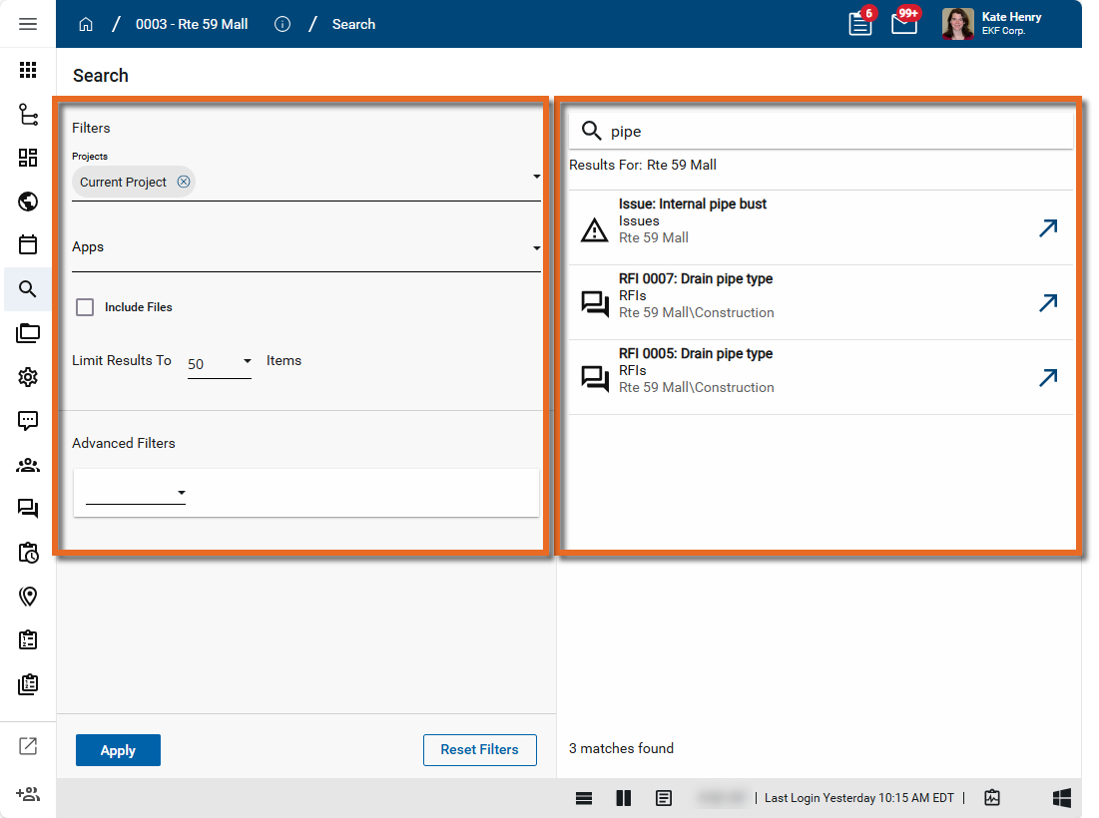
Task: Expand the Projects dropdown
Action: click(x=536, y=178)
